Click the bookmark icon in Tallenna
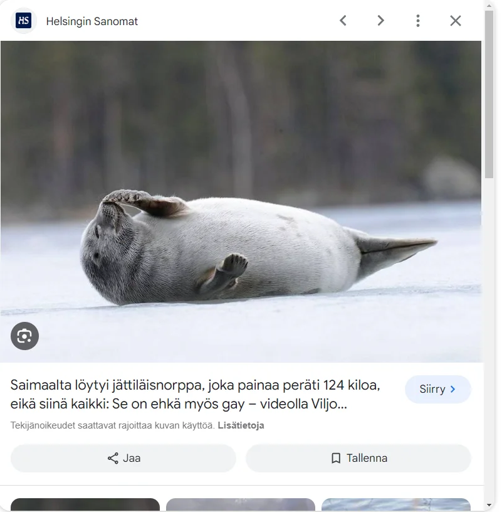The width and height of the screenshot is (502, 512). (336, 458)
